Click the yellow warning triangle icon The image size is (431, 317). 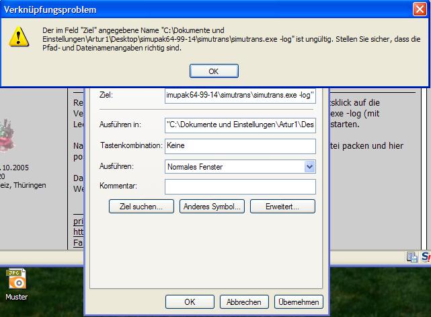click(x=18, y=38)
